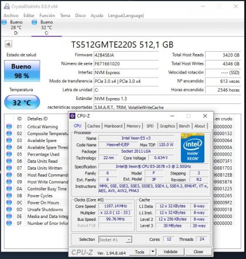The image size is (246, 259).
Task: Click the transfer mode PCIe 3.0 x4 value
Action: pyautogui.click(x=126, y=81)
